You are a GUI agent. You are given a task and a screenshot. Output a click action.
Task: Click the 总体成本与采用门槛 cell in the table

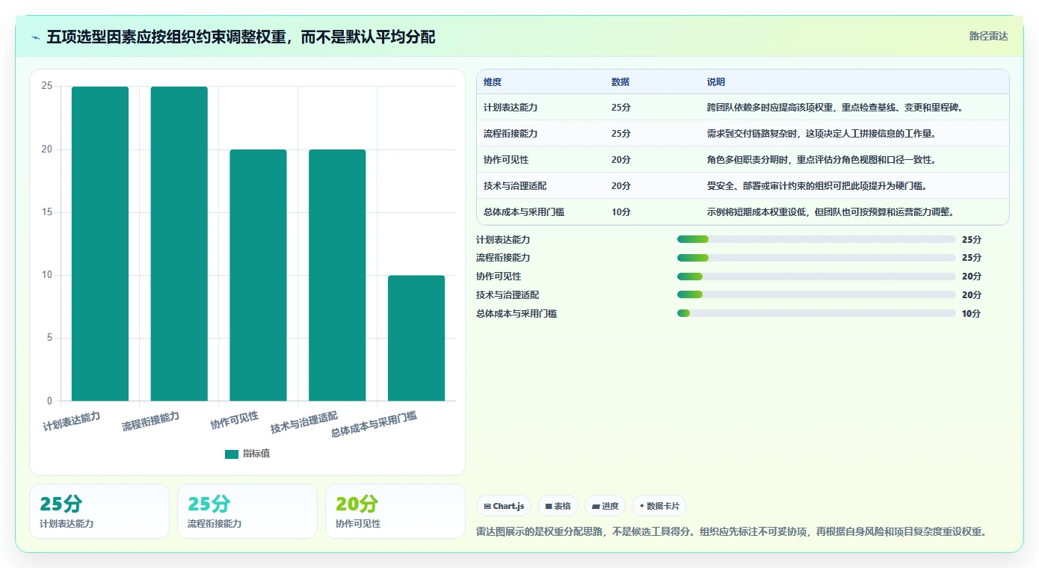point(524,212)
